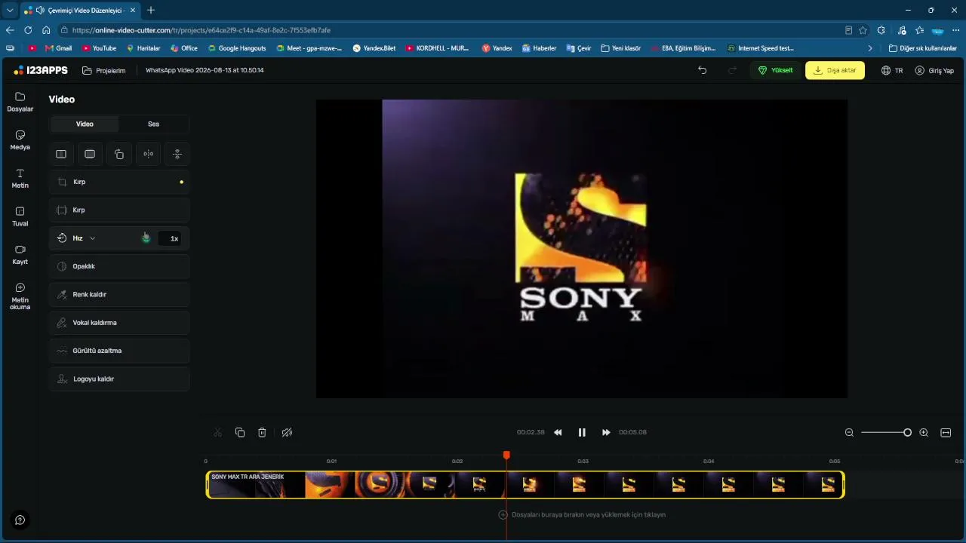Skip forward in the video
The width and height of the screenshot is (966, 543).
[606, 432]
